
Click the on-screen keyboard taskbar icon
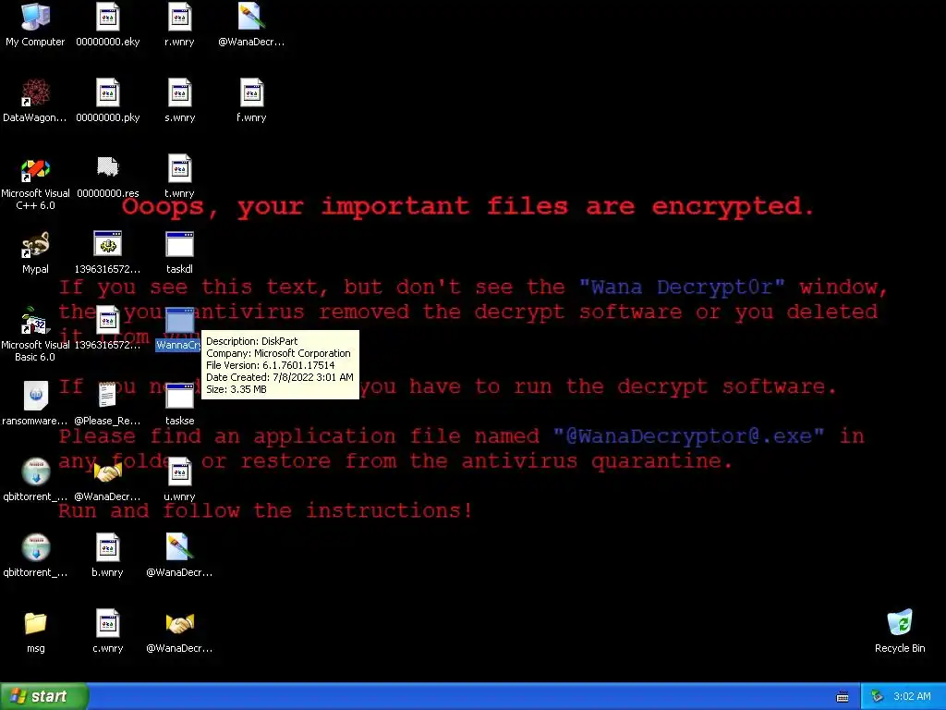pyautogui.click(x=843, y=697)
